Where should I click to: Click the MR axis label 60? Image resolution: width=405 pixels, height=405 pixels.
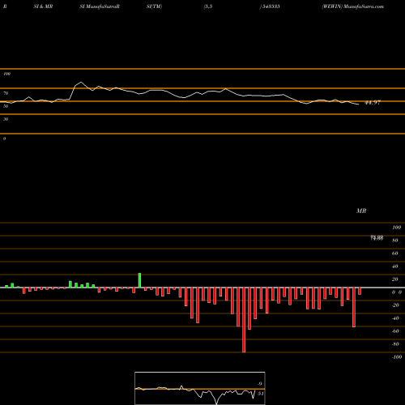[395, 254]
